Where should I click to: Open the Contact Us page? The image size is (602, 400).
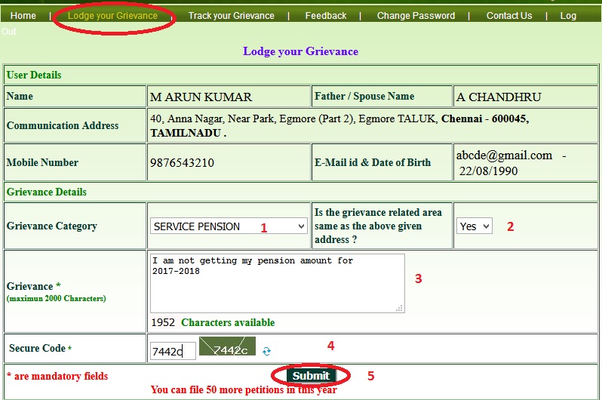click(x=508, y=15)
